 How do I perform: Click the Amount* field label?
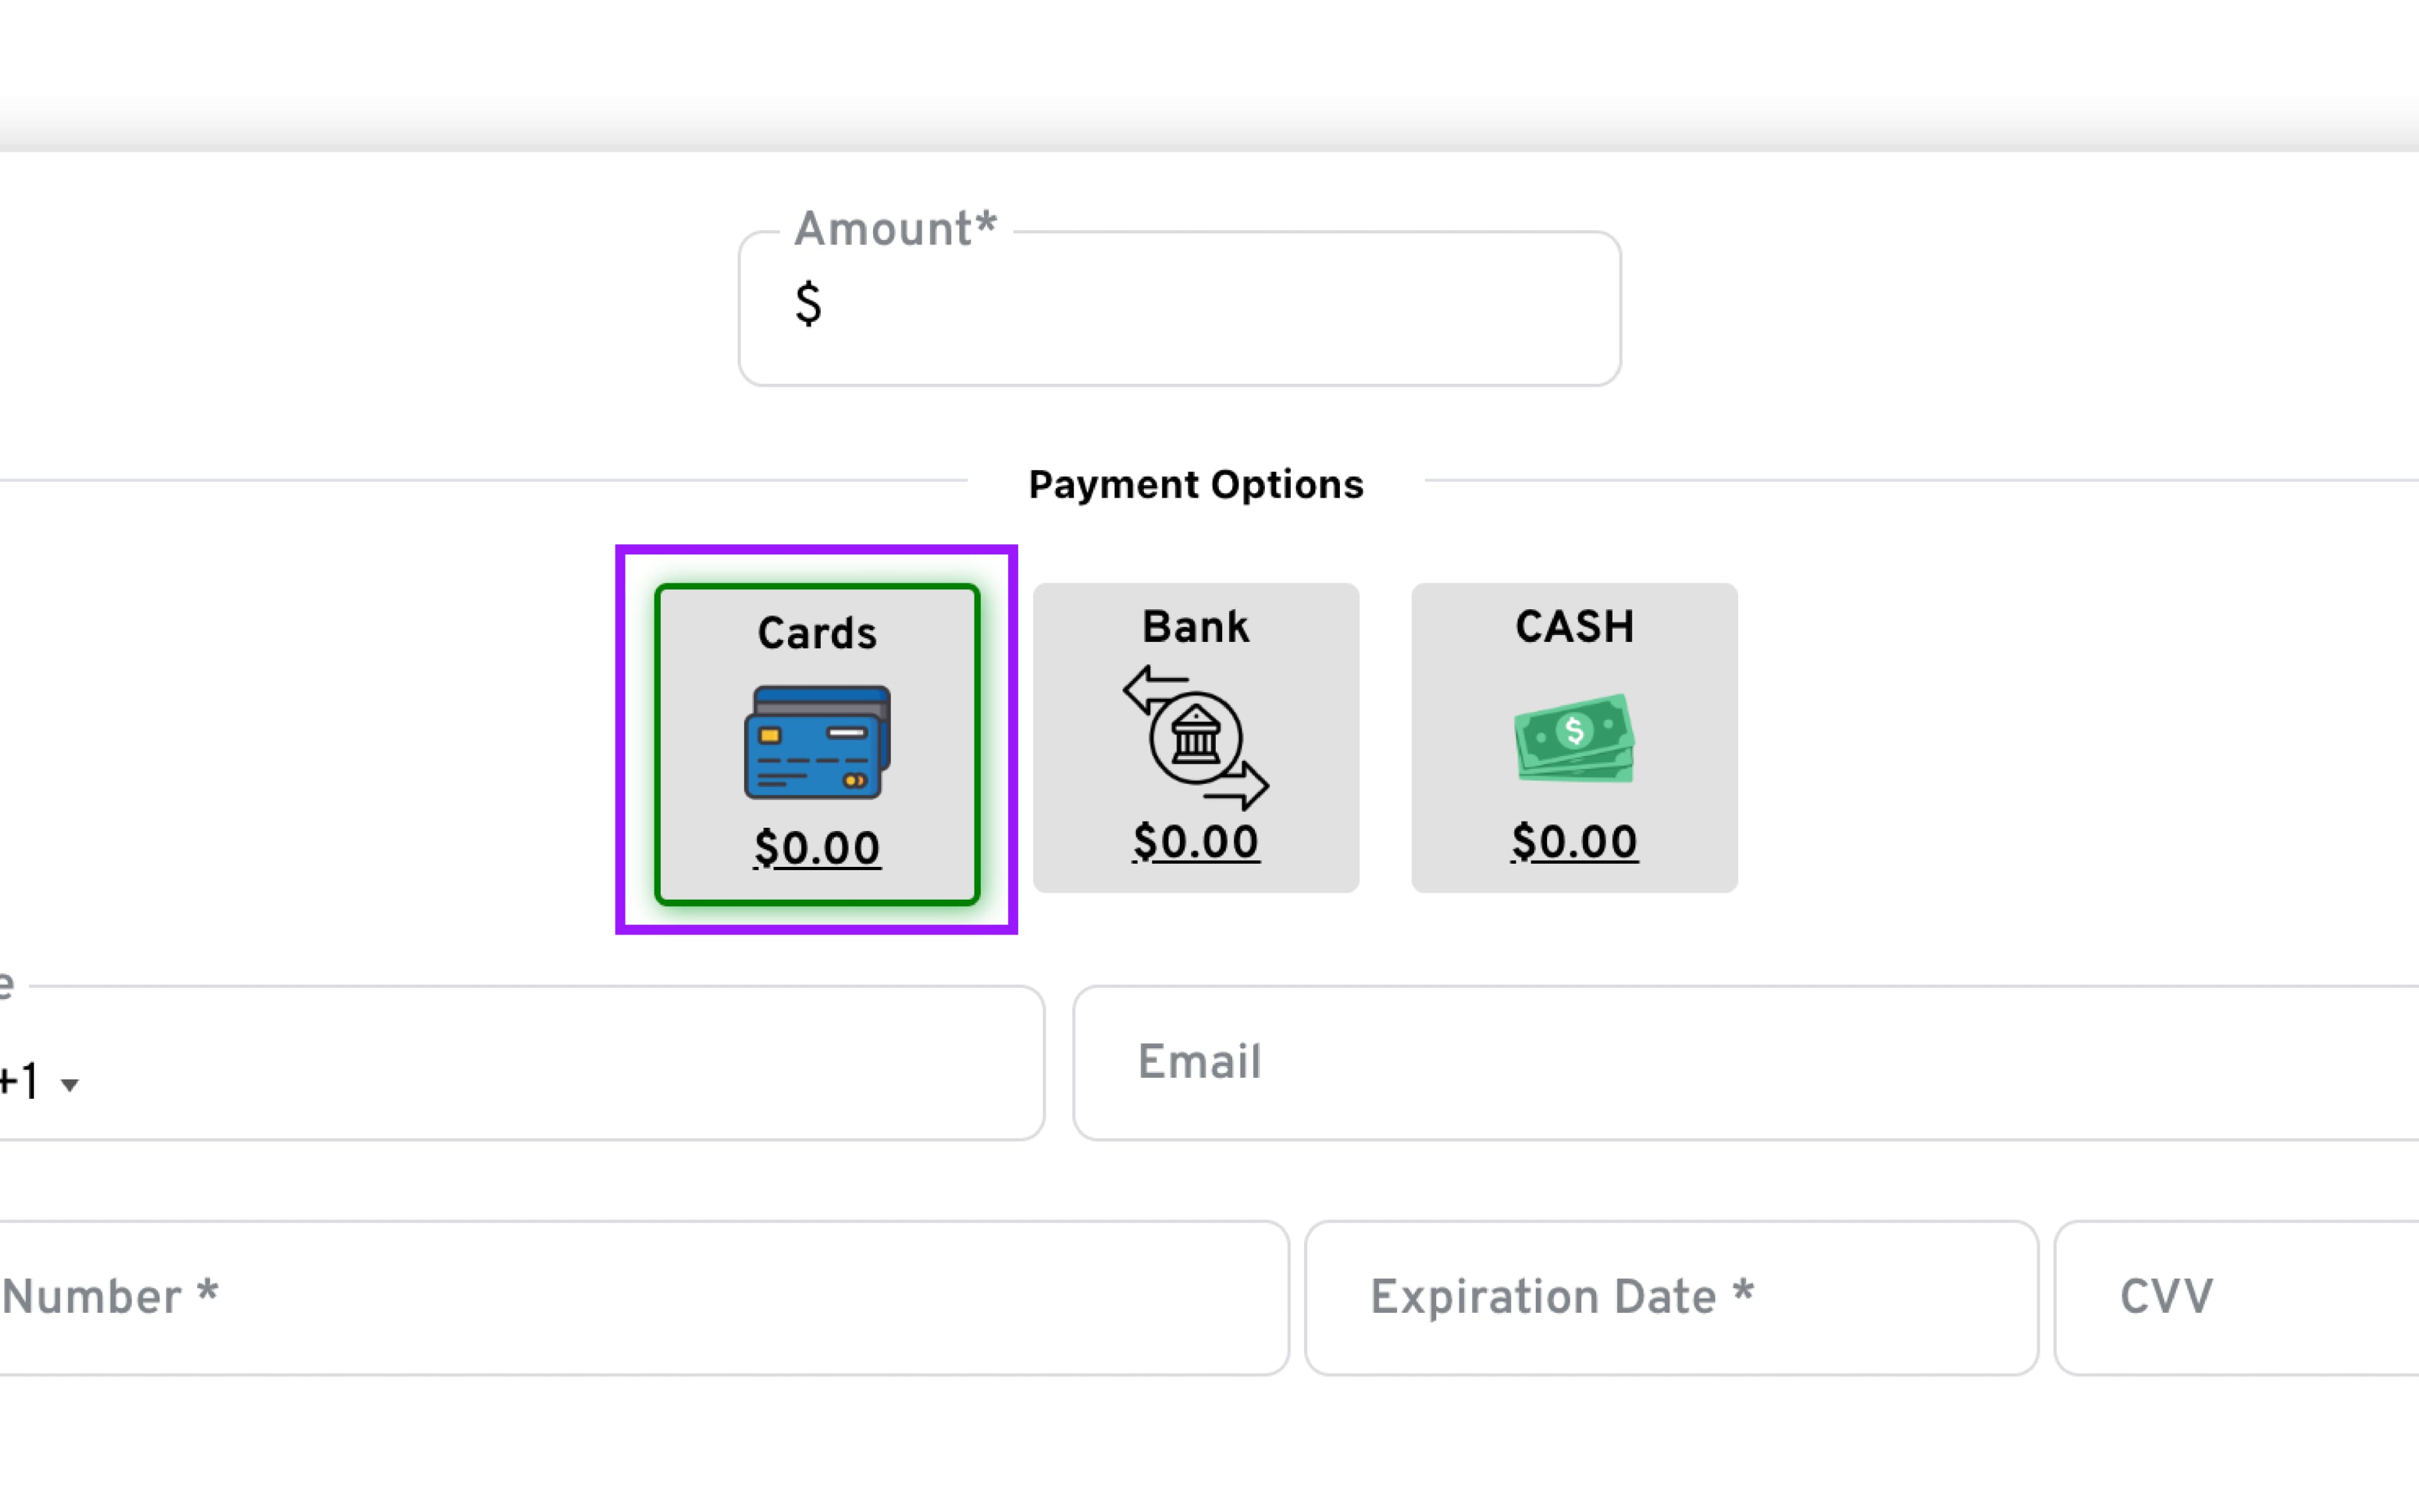coord(896,229)
